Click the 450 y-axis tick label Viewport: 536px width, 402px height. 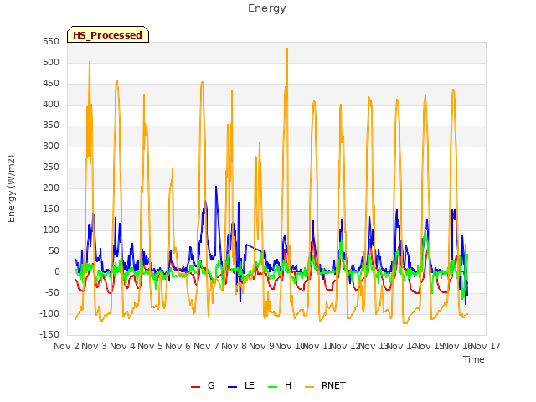[x=51, y=84]
